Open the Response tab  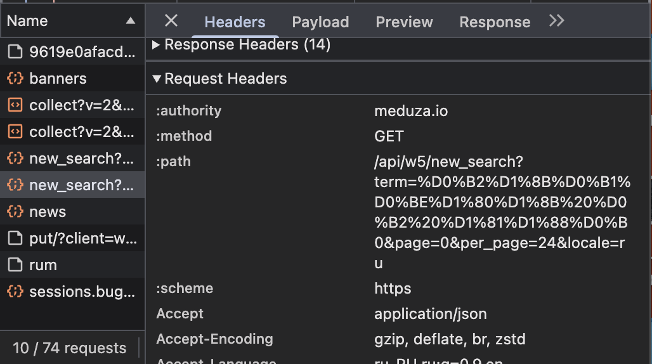coord(495,22)
